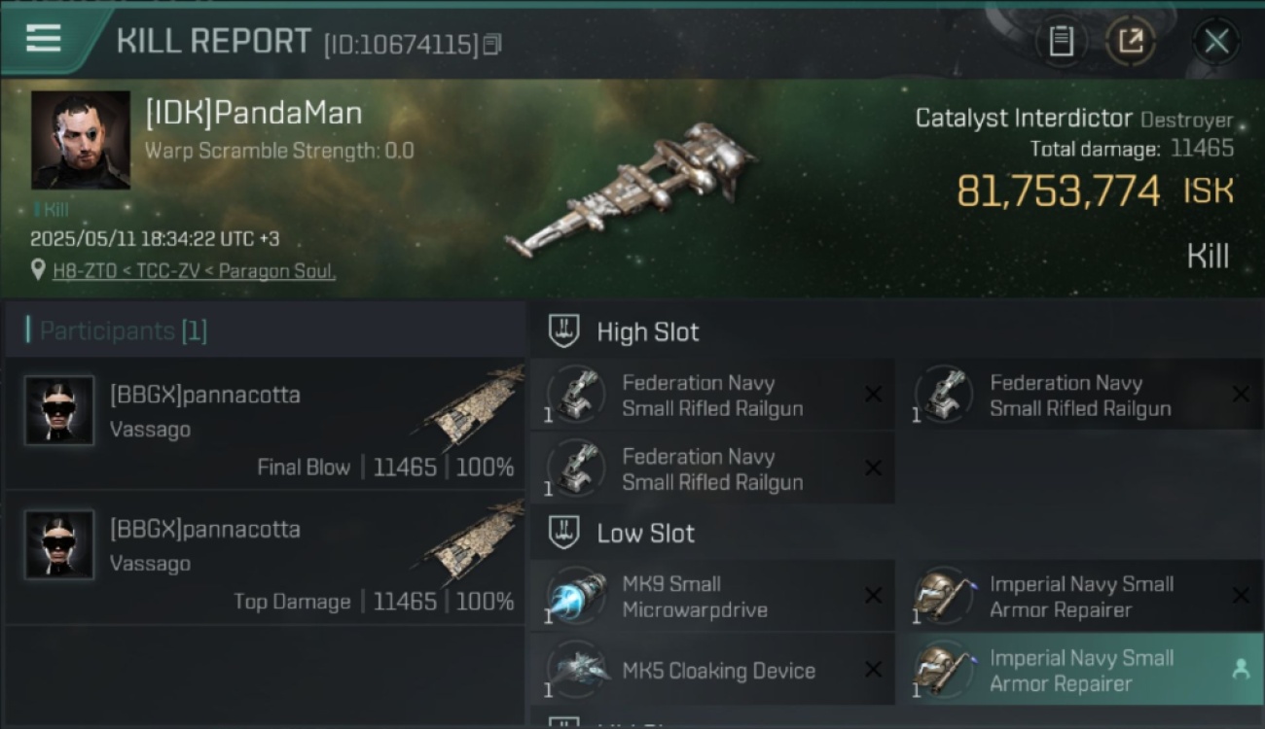Viewport: 1265px width, 729px height.
Task: Click the share export icon
Action: pos(1131,41)
